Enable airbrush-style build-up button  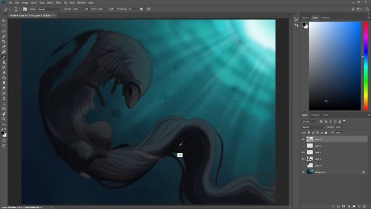111,9
